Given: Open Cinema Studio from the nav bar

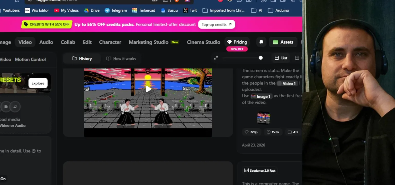Looking at the screenshot, I should point(203,42).
